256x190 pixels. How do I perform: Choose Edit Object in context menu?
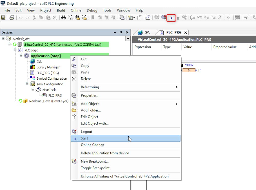click(x=126, y=117)
